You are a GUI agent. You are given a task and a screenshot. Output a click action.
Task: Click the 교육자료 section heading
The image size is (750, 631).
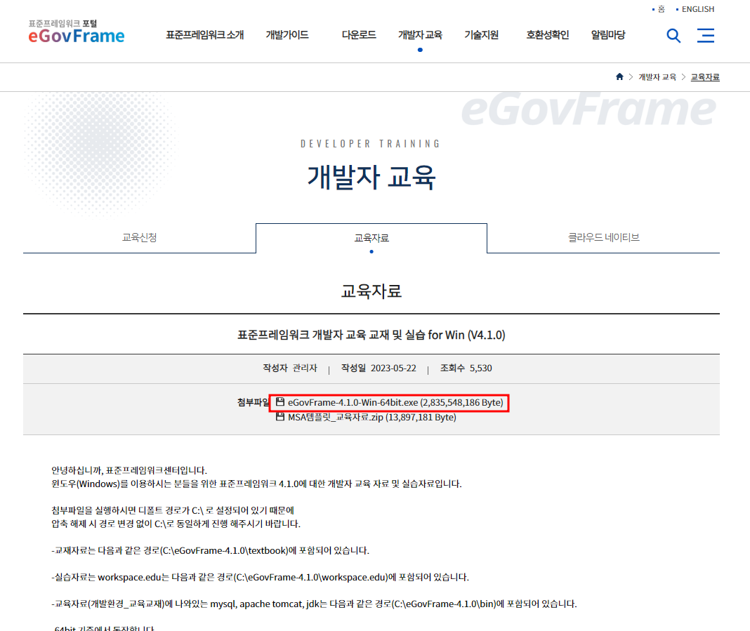point(371,291)
